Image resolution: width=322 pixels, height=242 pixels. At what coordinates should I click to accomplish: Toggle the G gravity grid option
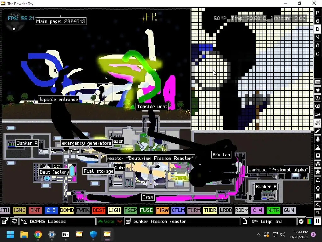(x=318, y=21)
